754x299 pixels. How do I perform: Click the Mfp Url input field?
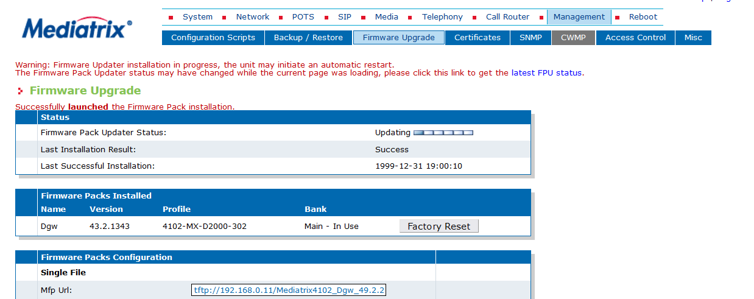(x=289, y=290)
